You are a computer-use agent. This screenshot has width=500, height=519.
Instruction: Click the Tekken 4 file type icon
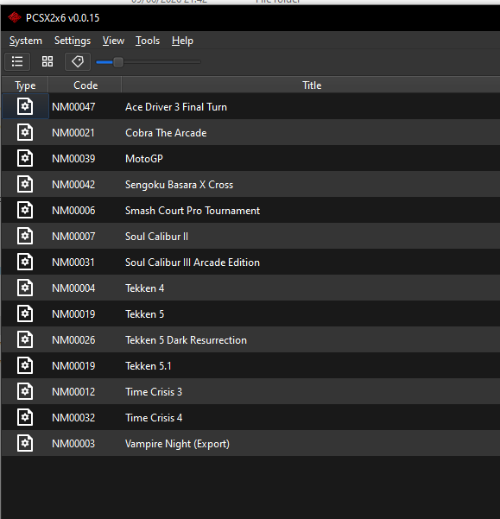coord(25,288)
